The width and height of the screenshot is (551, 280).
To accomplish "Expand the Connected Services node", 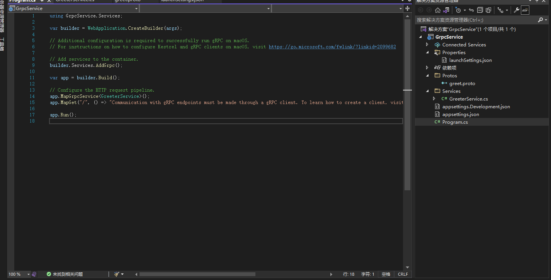I will coord(427,45).
